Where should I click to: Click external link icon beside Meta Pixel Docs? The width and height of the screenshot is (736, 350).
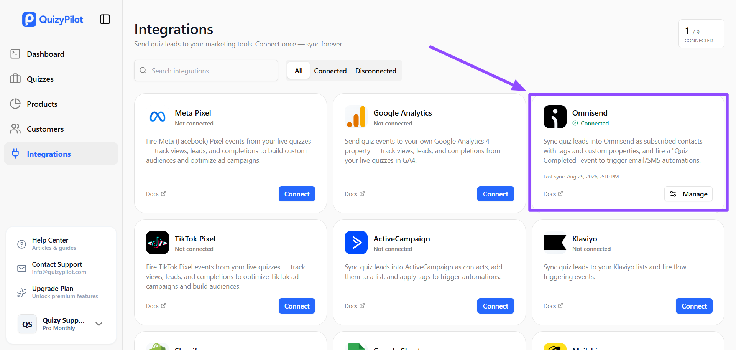[x=164, y=194]
